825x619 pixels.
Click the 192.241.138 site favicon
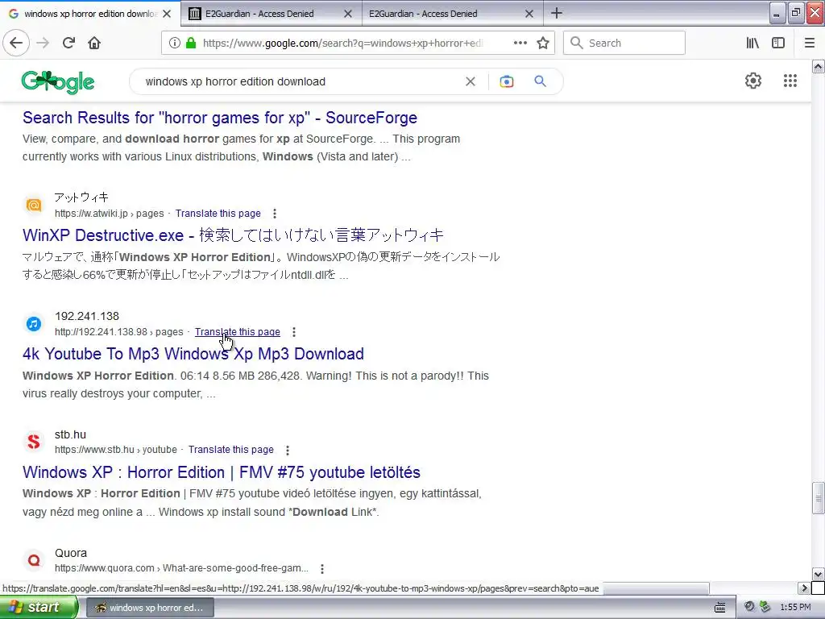tap(34, 324)
